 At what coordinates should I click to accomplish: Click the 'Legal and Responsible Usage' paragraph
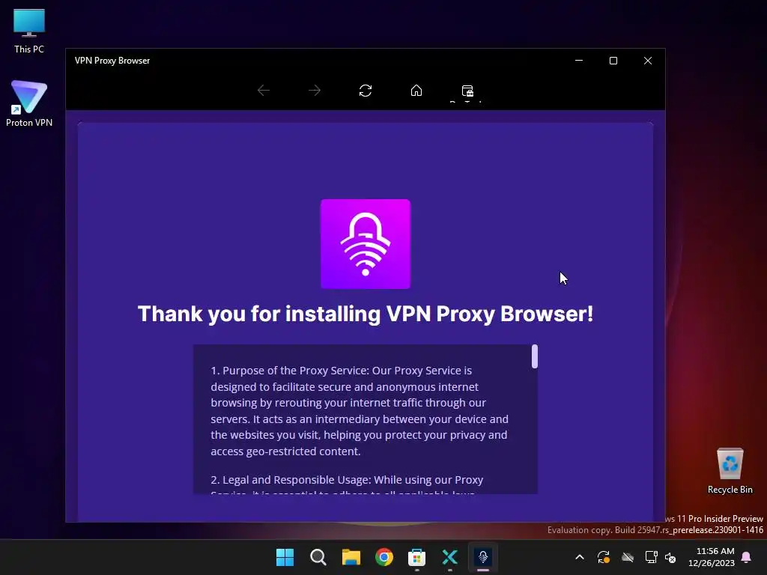click(347, 486)
